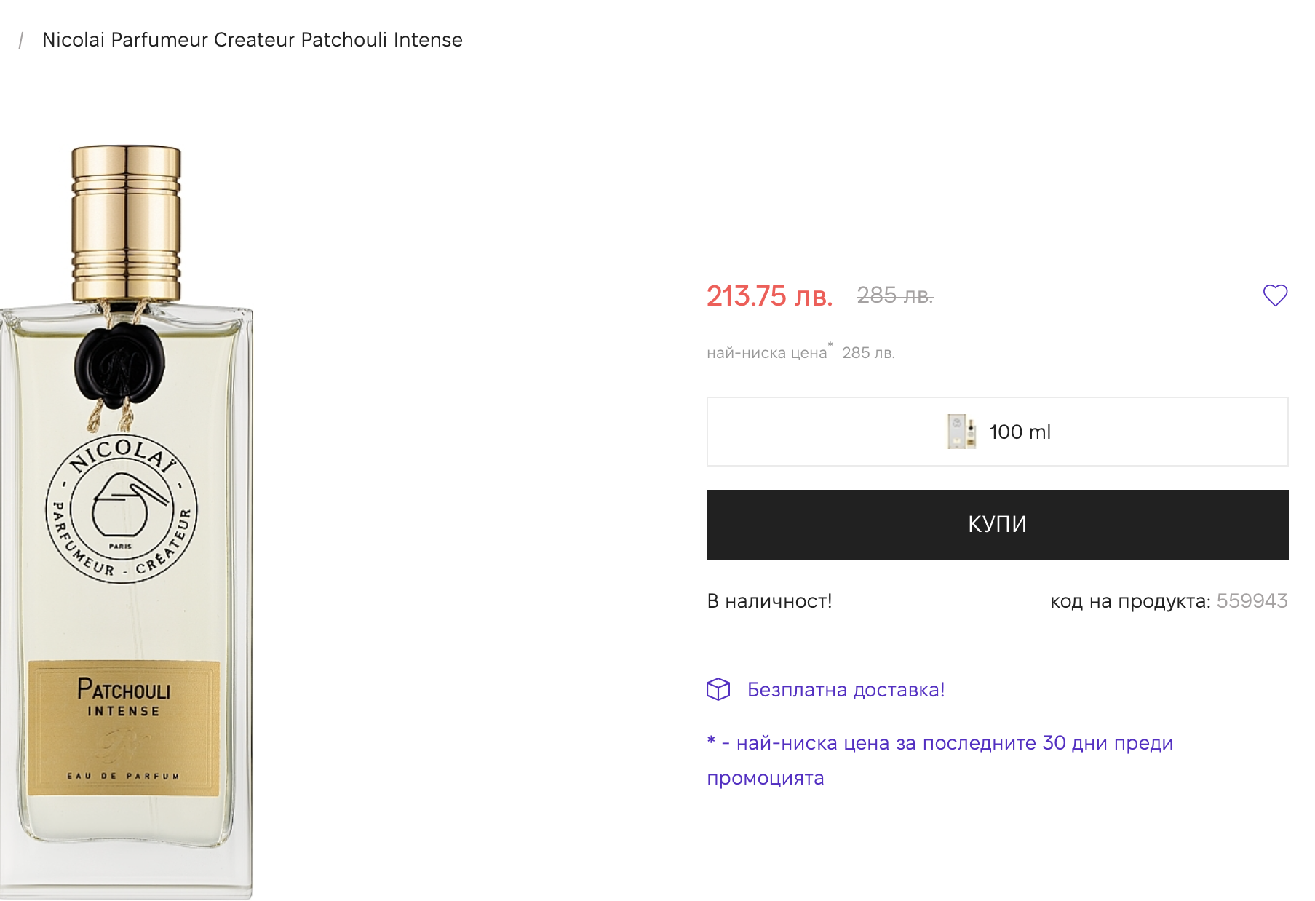Click the breadcrumb slash separator
The height and width of the screenshot is (901, 1315).
[x=21, y=40]
